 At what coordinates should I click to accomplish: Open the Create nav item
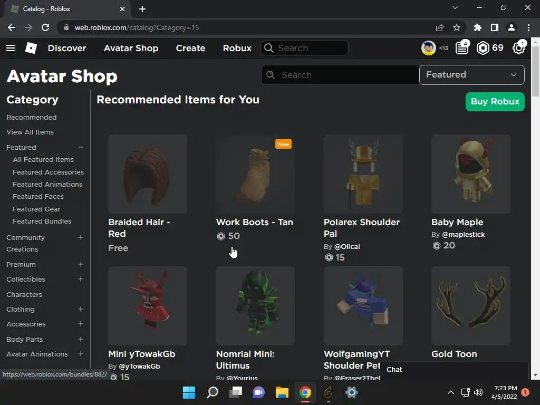point(190,48)
